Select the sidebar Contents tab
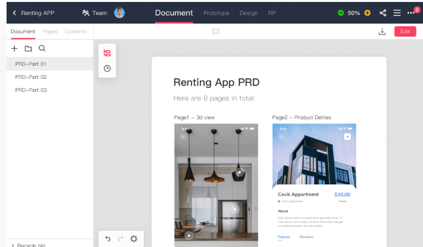The image size is (423, 247). pos(76,31)
